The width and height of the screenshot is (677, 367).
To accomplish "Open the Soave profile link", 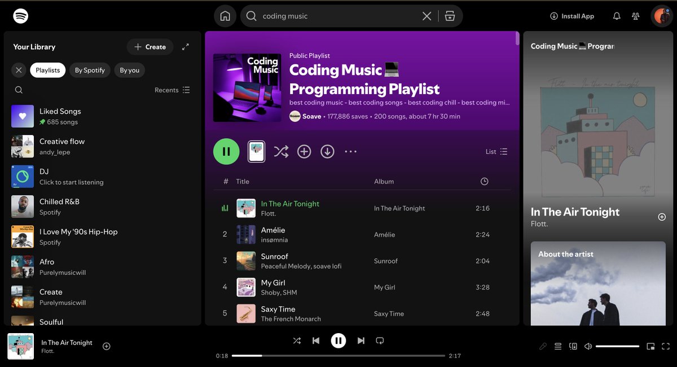I will click(311, 116).
